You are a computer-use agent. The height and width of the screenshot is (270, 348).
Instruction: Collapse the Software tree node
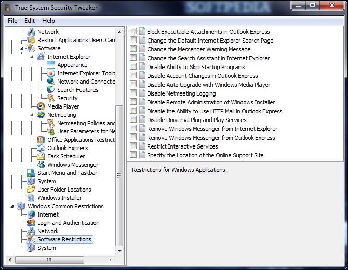(x=22, y=48)
